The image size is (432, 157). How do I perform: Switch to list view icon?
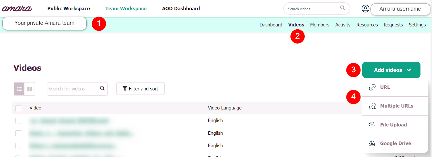coord(19,89)
